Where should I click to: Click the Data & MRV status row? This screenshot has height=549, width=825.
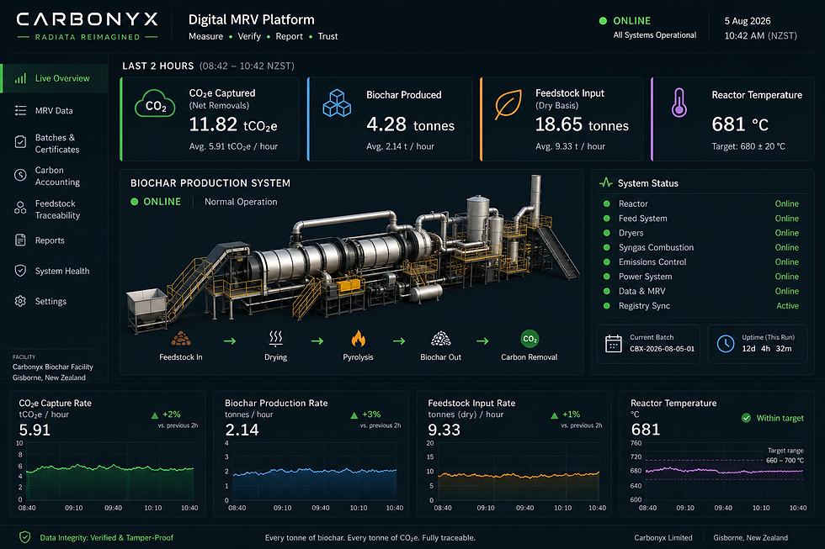click(701, 291)
